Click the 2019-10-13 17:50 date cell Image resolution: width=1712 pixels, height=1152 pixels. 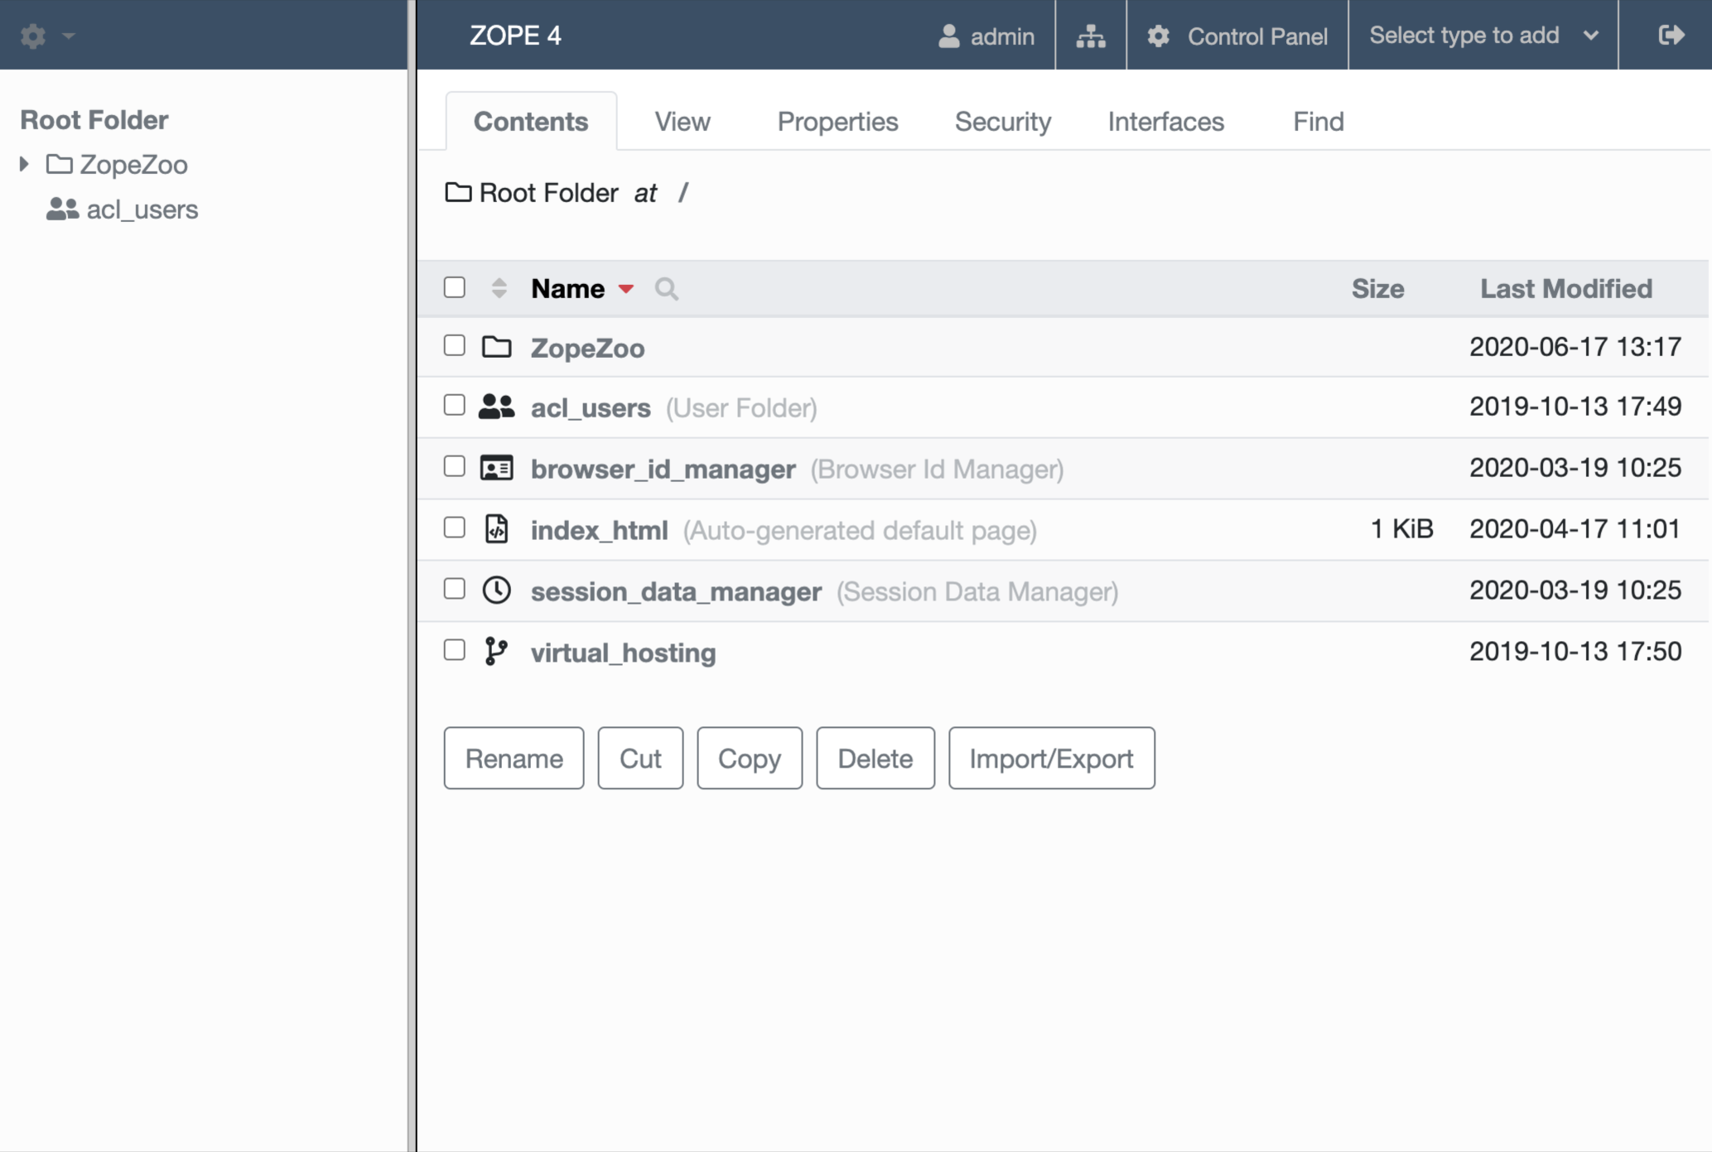(x=1575, y=651)
